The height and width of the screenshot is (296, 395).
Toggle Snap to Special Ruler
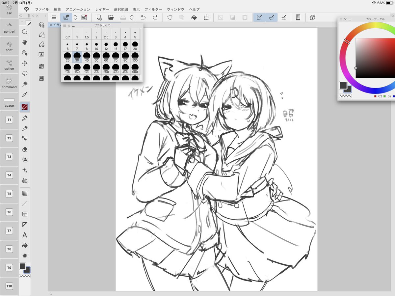tap(272, 17)
